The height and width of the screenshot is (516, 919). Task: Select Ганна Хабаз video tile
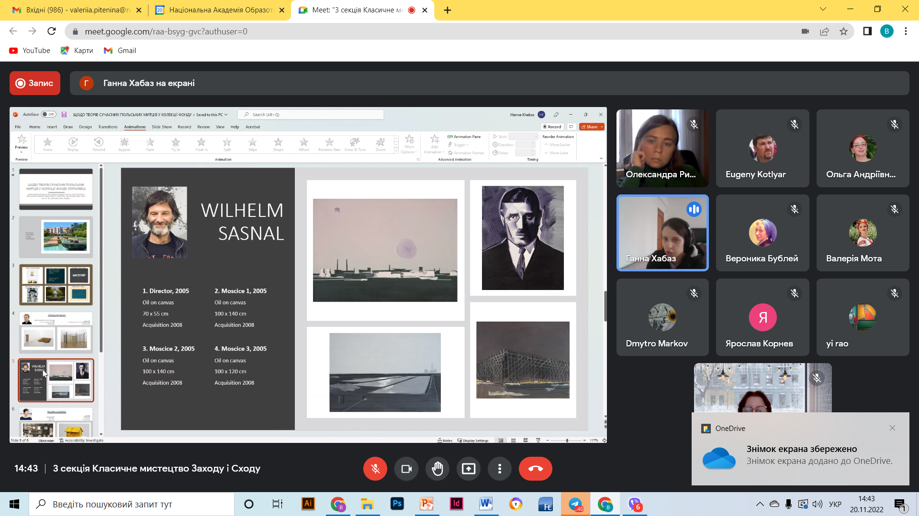click(662, 233)
